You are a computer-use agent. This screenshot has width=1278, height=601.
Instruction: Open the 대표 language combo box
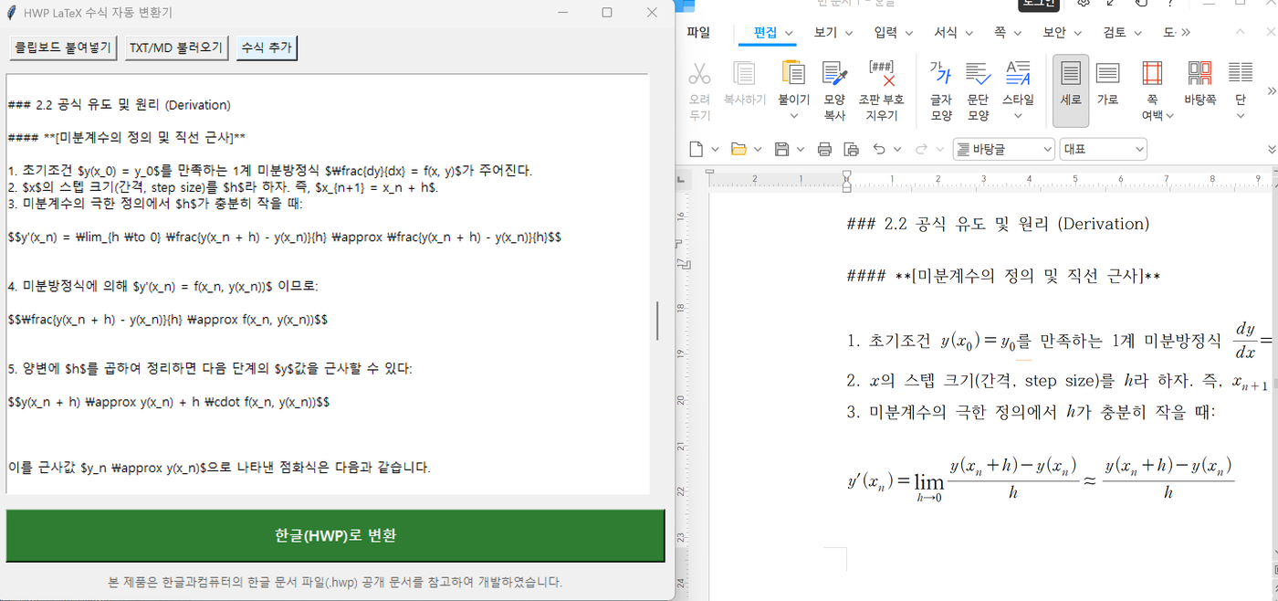click(x=1104, y=149)
